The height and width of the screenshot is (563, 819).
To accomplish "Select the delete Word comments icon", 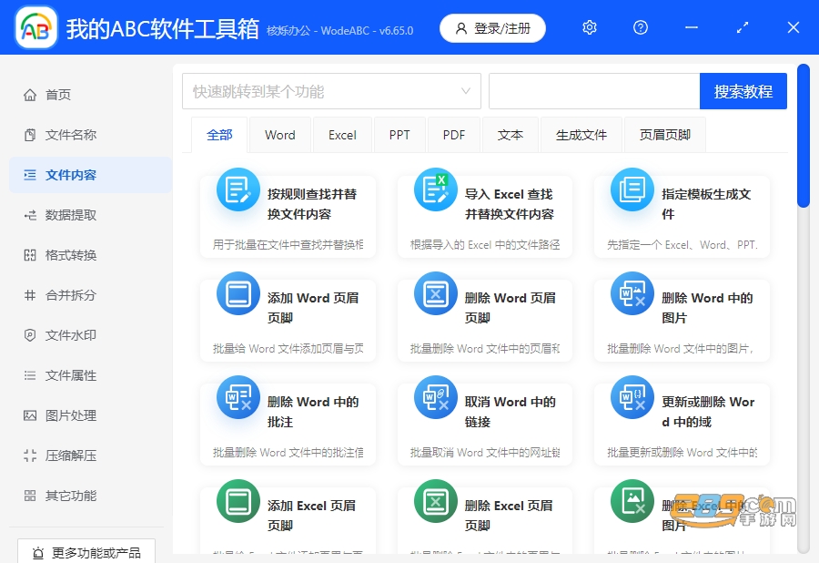I will click(x=238, y=397).
